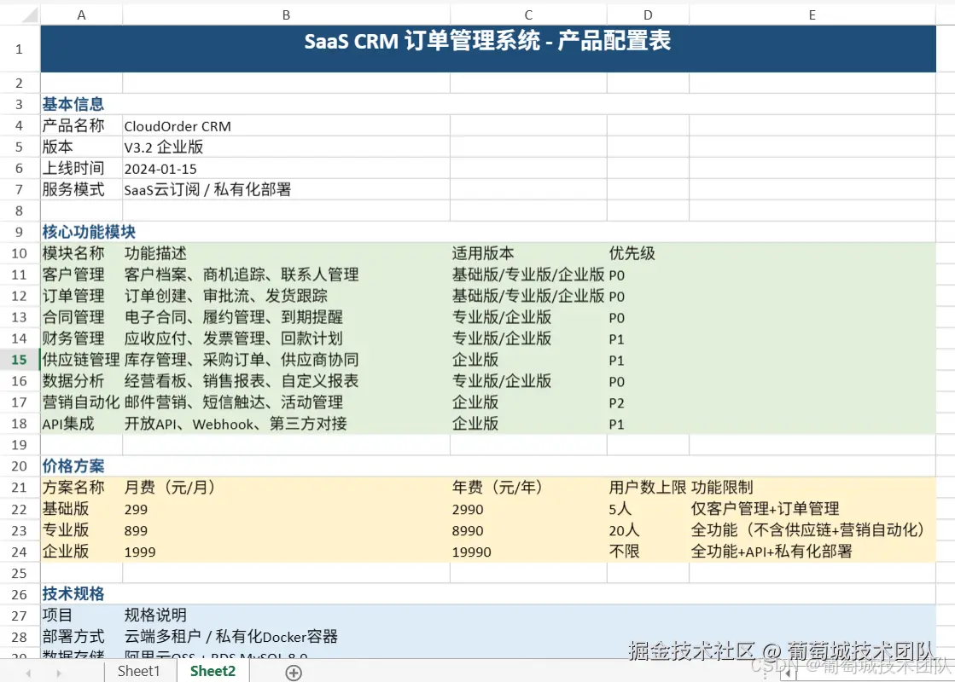This screenshot has height=682, width=955.
Task: Select the '规格说明' header cell
Action: click(x=286, y=615)
